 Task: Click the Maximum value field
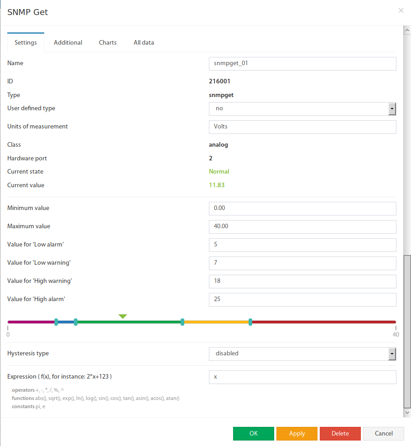(x=302, y=227)
